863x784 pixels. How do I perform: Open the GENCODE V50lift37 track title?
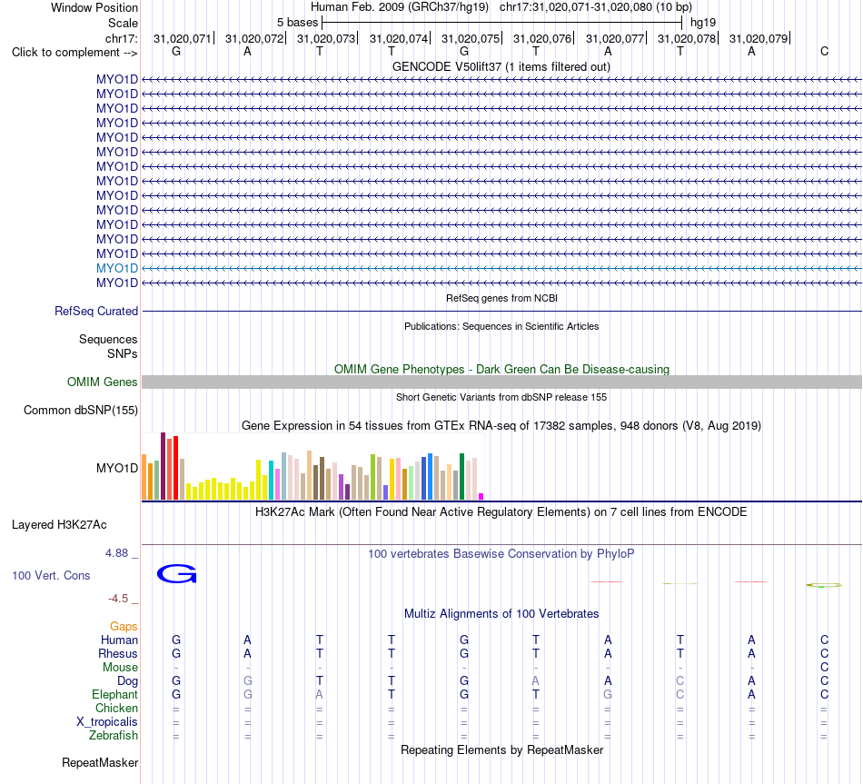(501, 66)
